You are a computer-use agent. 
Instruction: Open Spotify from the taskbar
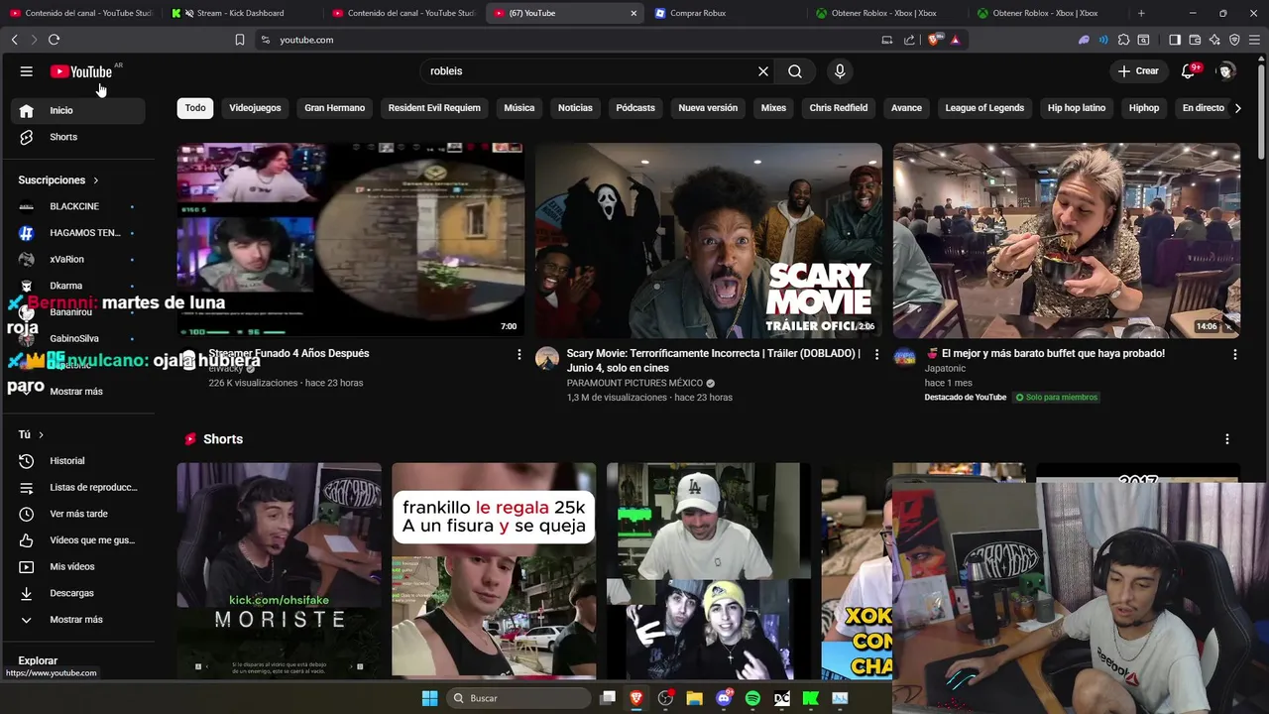tap(752, 698)
